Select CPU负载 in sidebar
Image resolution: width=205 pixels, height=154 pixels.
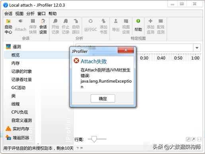(20, 112)
